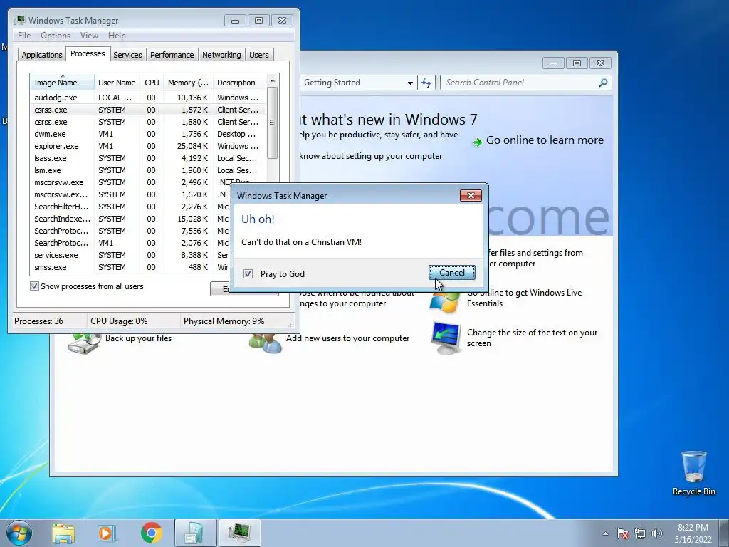Click the process list scrollbar thumb

[x=273, y=123]
